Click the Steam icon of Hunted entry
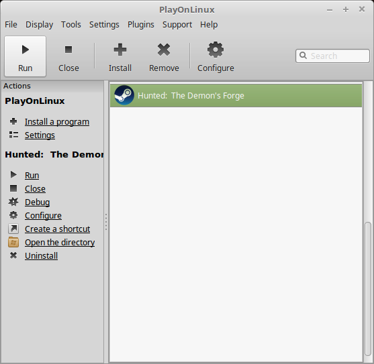This screenshot has height=364, width=374. (x=124, y=95)
